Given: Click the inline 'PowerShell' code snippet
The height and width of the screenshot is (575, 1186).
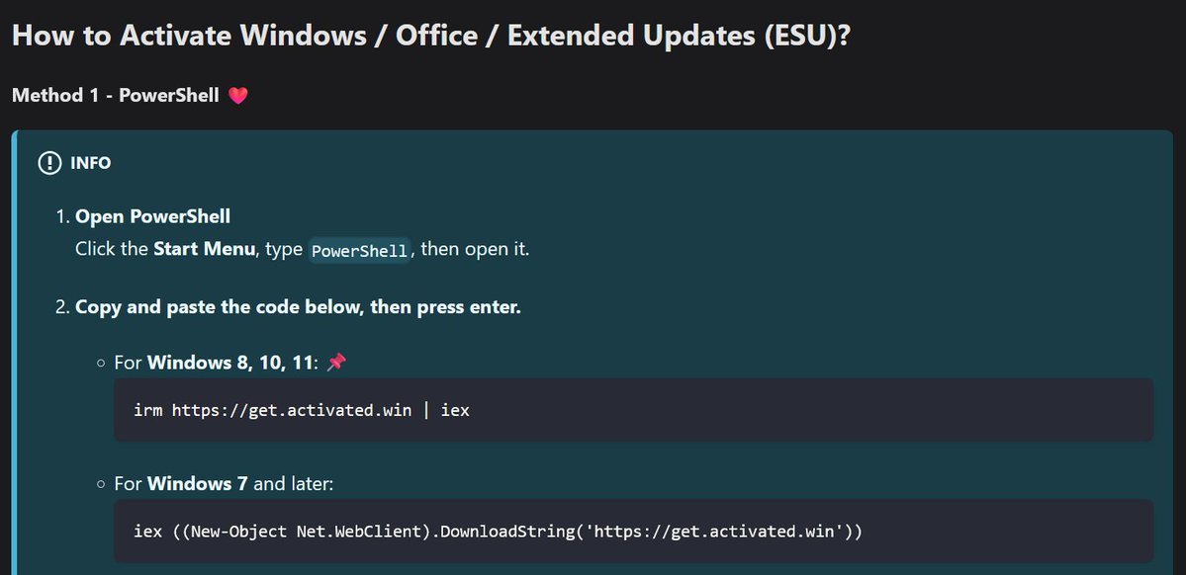Looking at the screenshot, I should tap(359, 250).
